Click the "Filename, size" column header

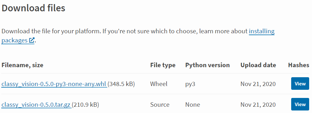pos(22,65)
